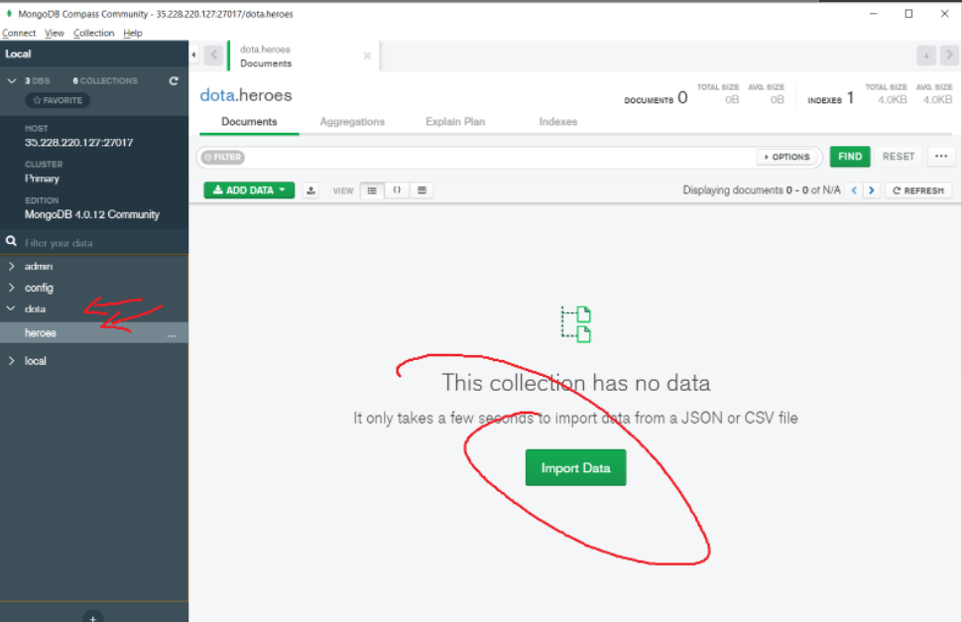Open the local database entry
The width and height of the screenshot is (962, 622).
point(35,361)
